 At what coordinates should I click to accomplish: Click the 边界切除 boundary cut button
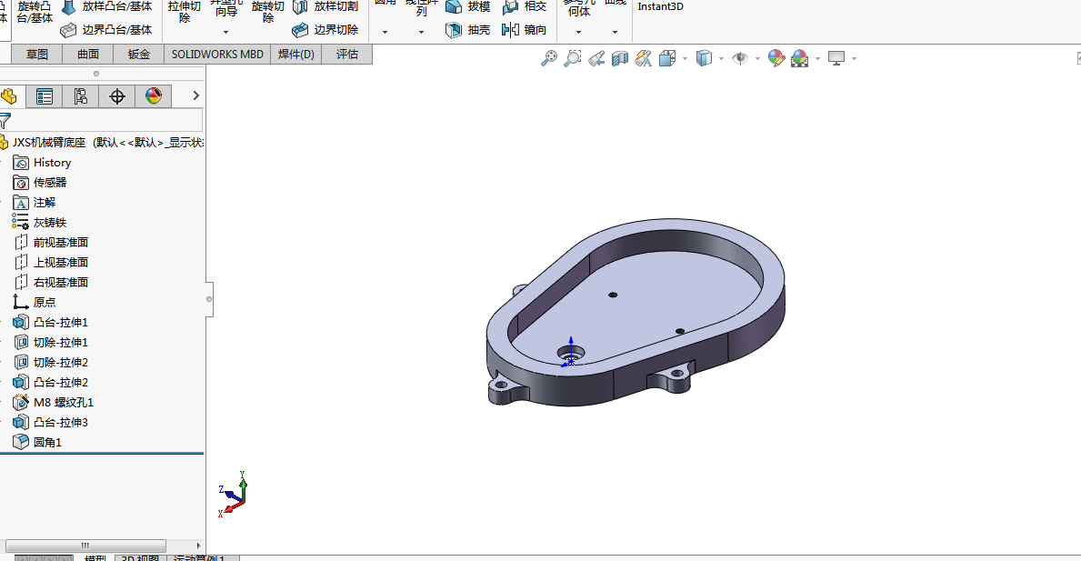click(x=325, y=30)
